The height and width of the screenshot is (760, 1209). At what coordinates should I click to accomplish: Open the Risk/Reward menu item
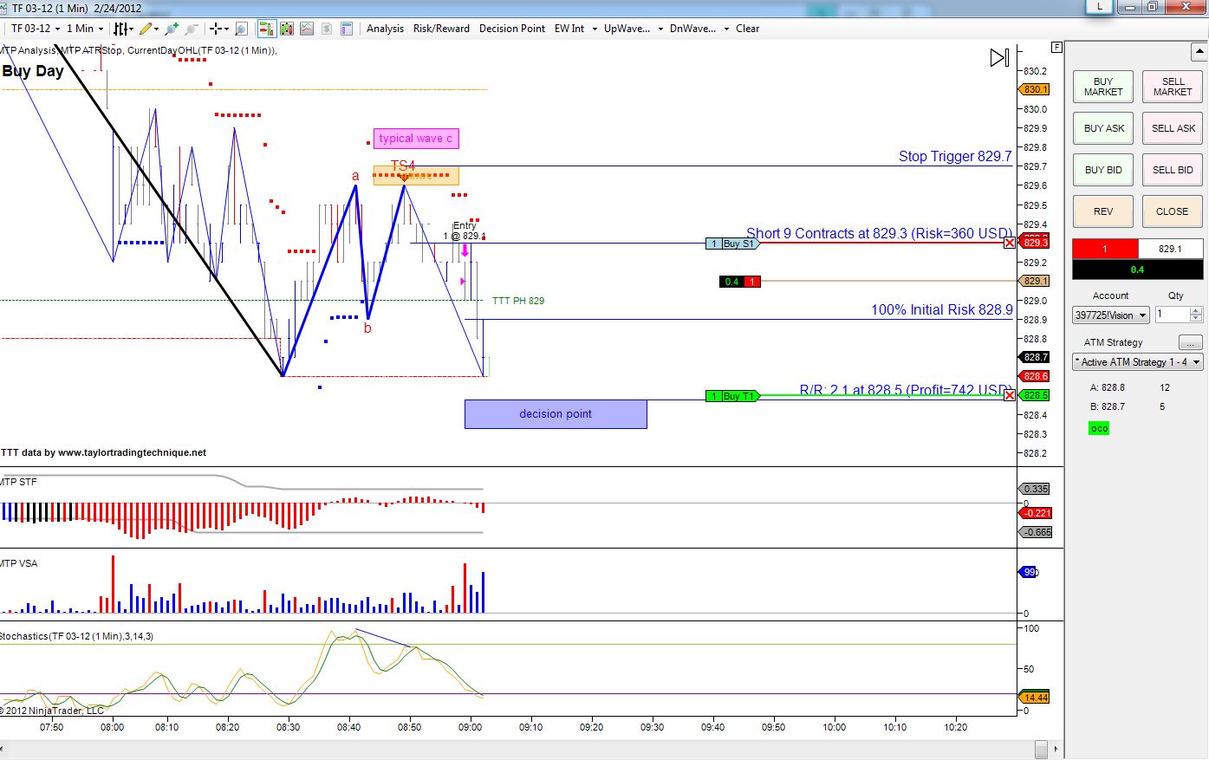[x=441, y=29]
